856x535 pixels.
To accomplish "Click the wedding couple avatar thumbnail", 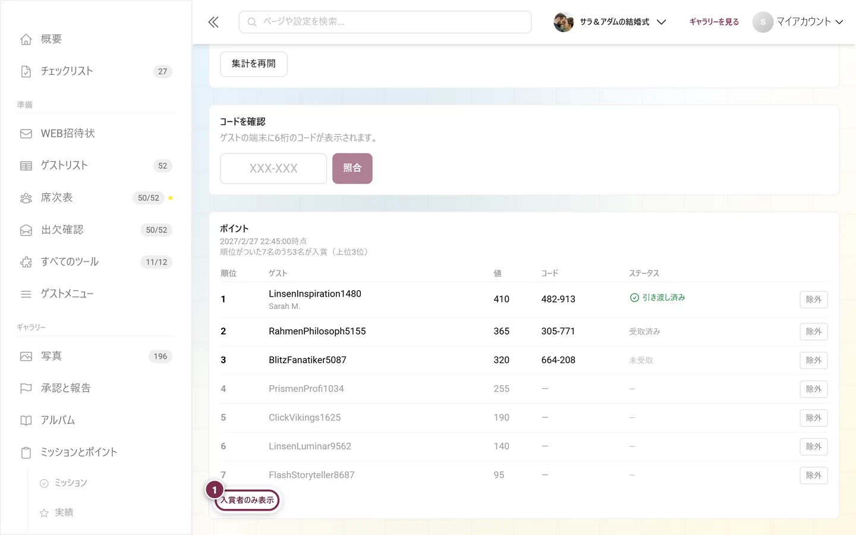I will (564, 22).
